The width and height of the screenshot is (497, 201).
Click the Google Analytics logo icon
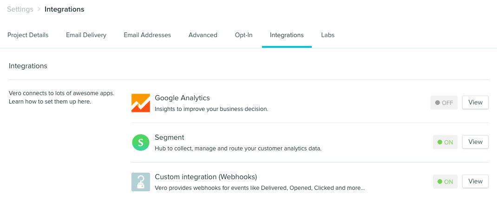click(x=141, y=103)
